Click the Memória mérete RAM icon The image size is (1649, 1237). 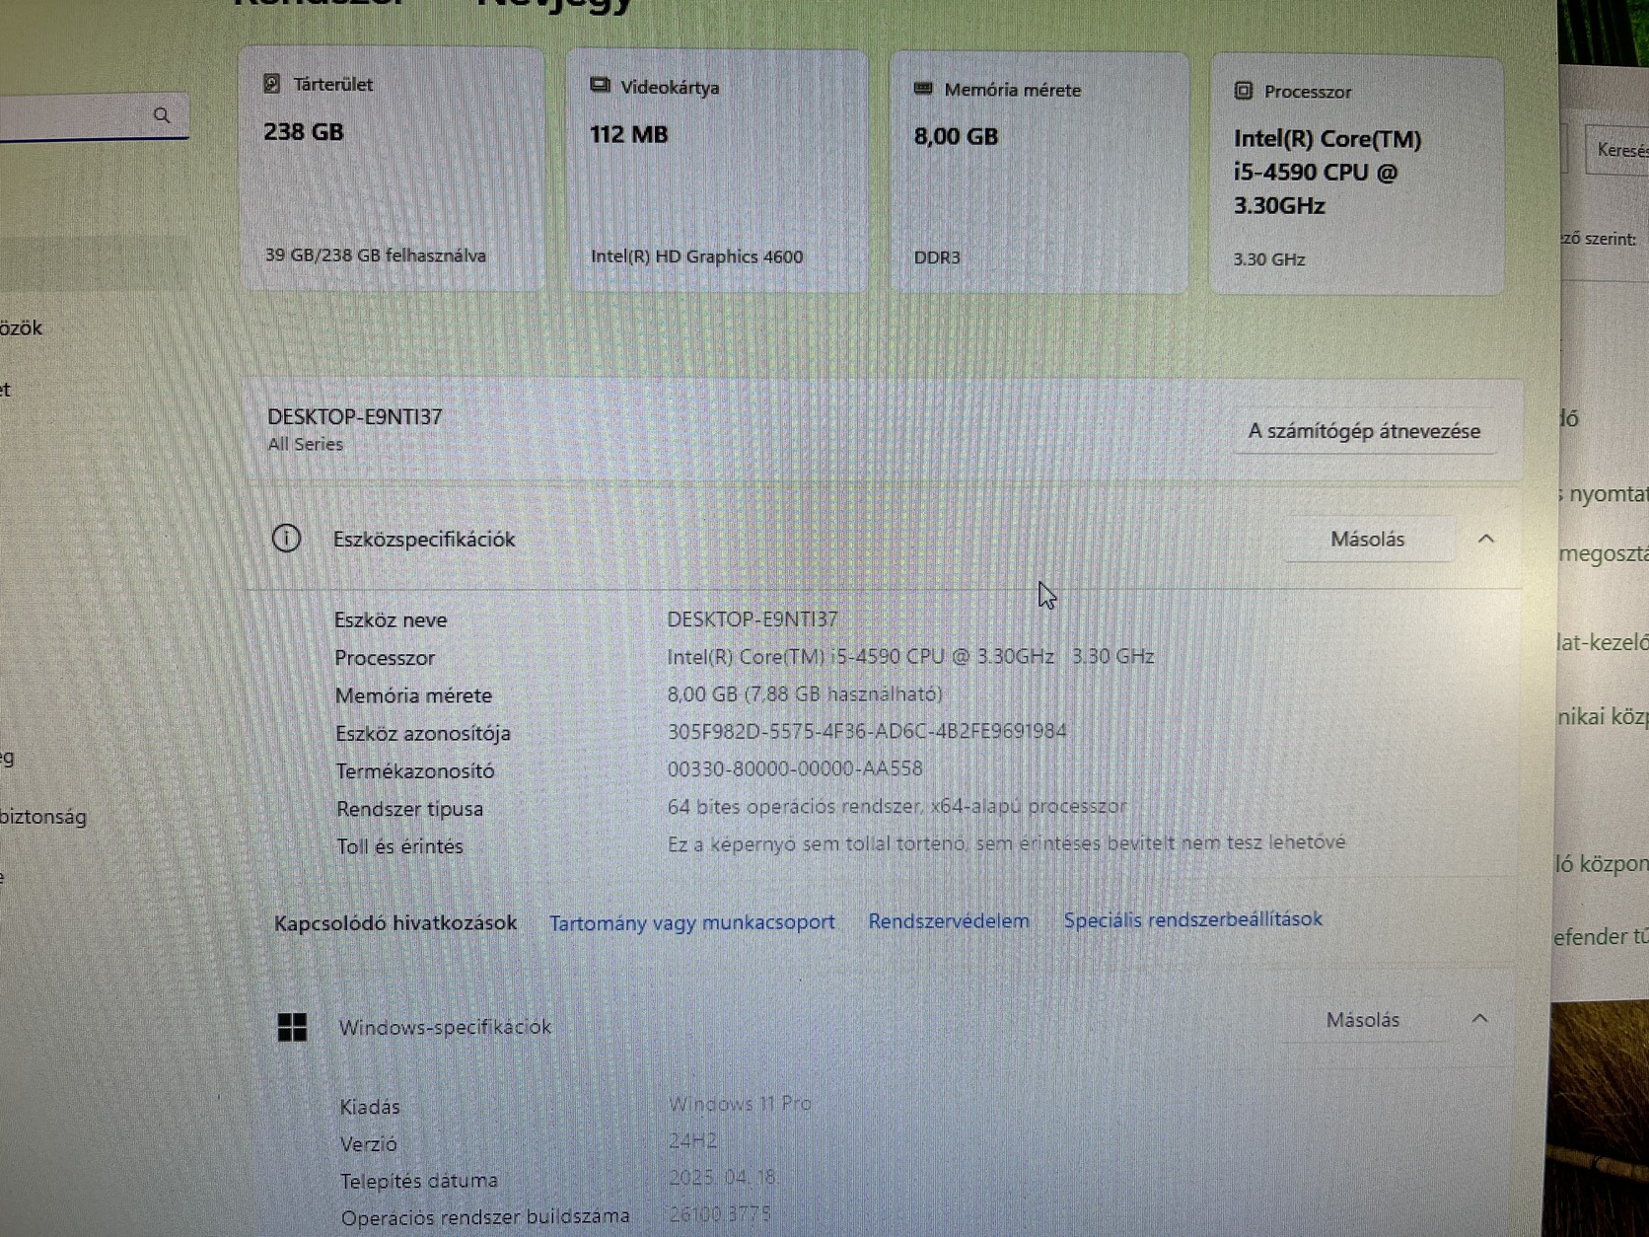tap(923, 89)
